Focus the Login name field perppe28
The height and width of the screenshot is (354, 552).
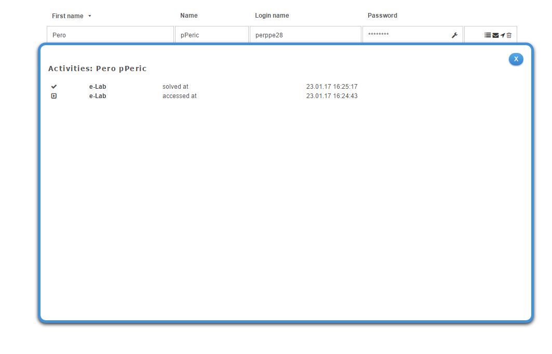coord(305,35)
